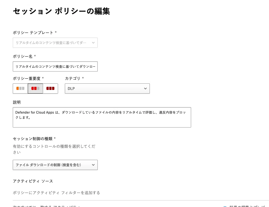Screen dimensions: 269x207
Task: Select low severity orange indicator
Action: 20,89
